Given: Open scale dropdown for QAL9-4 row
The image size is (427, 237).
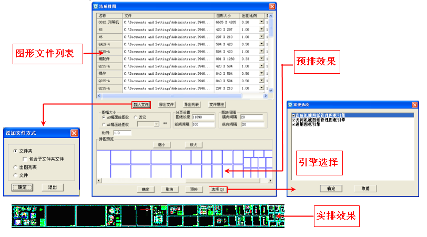Looking at the screenshot, I should [x=262, y=44].
